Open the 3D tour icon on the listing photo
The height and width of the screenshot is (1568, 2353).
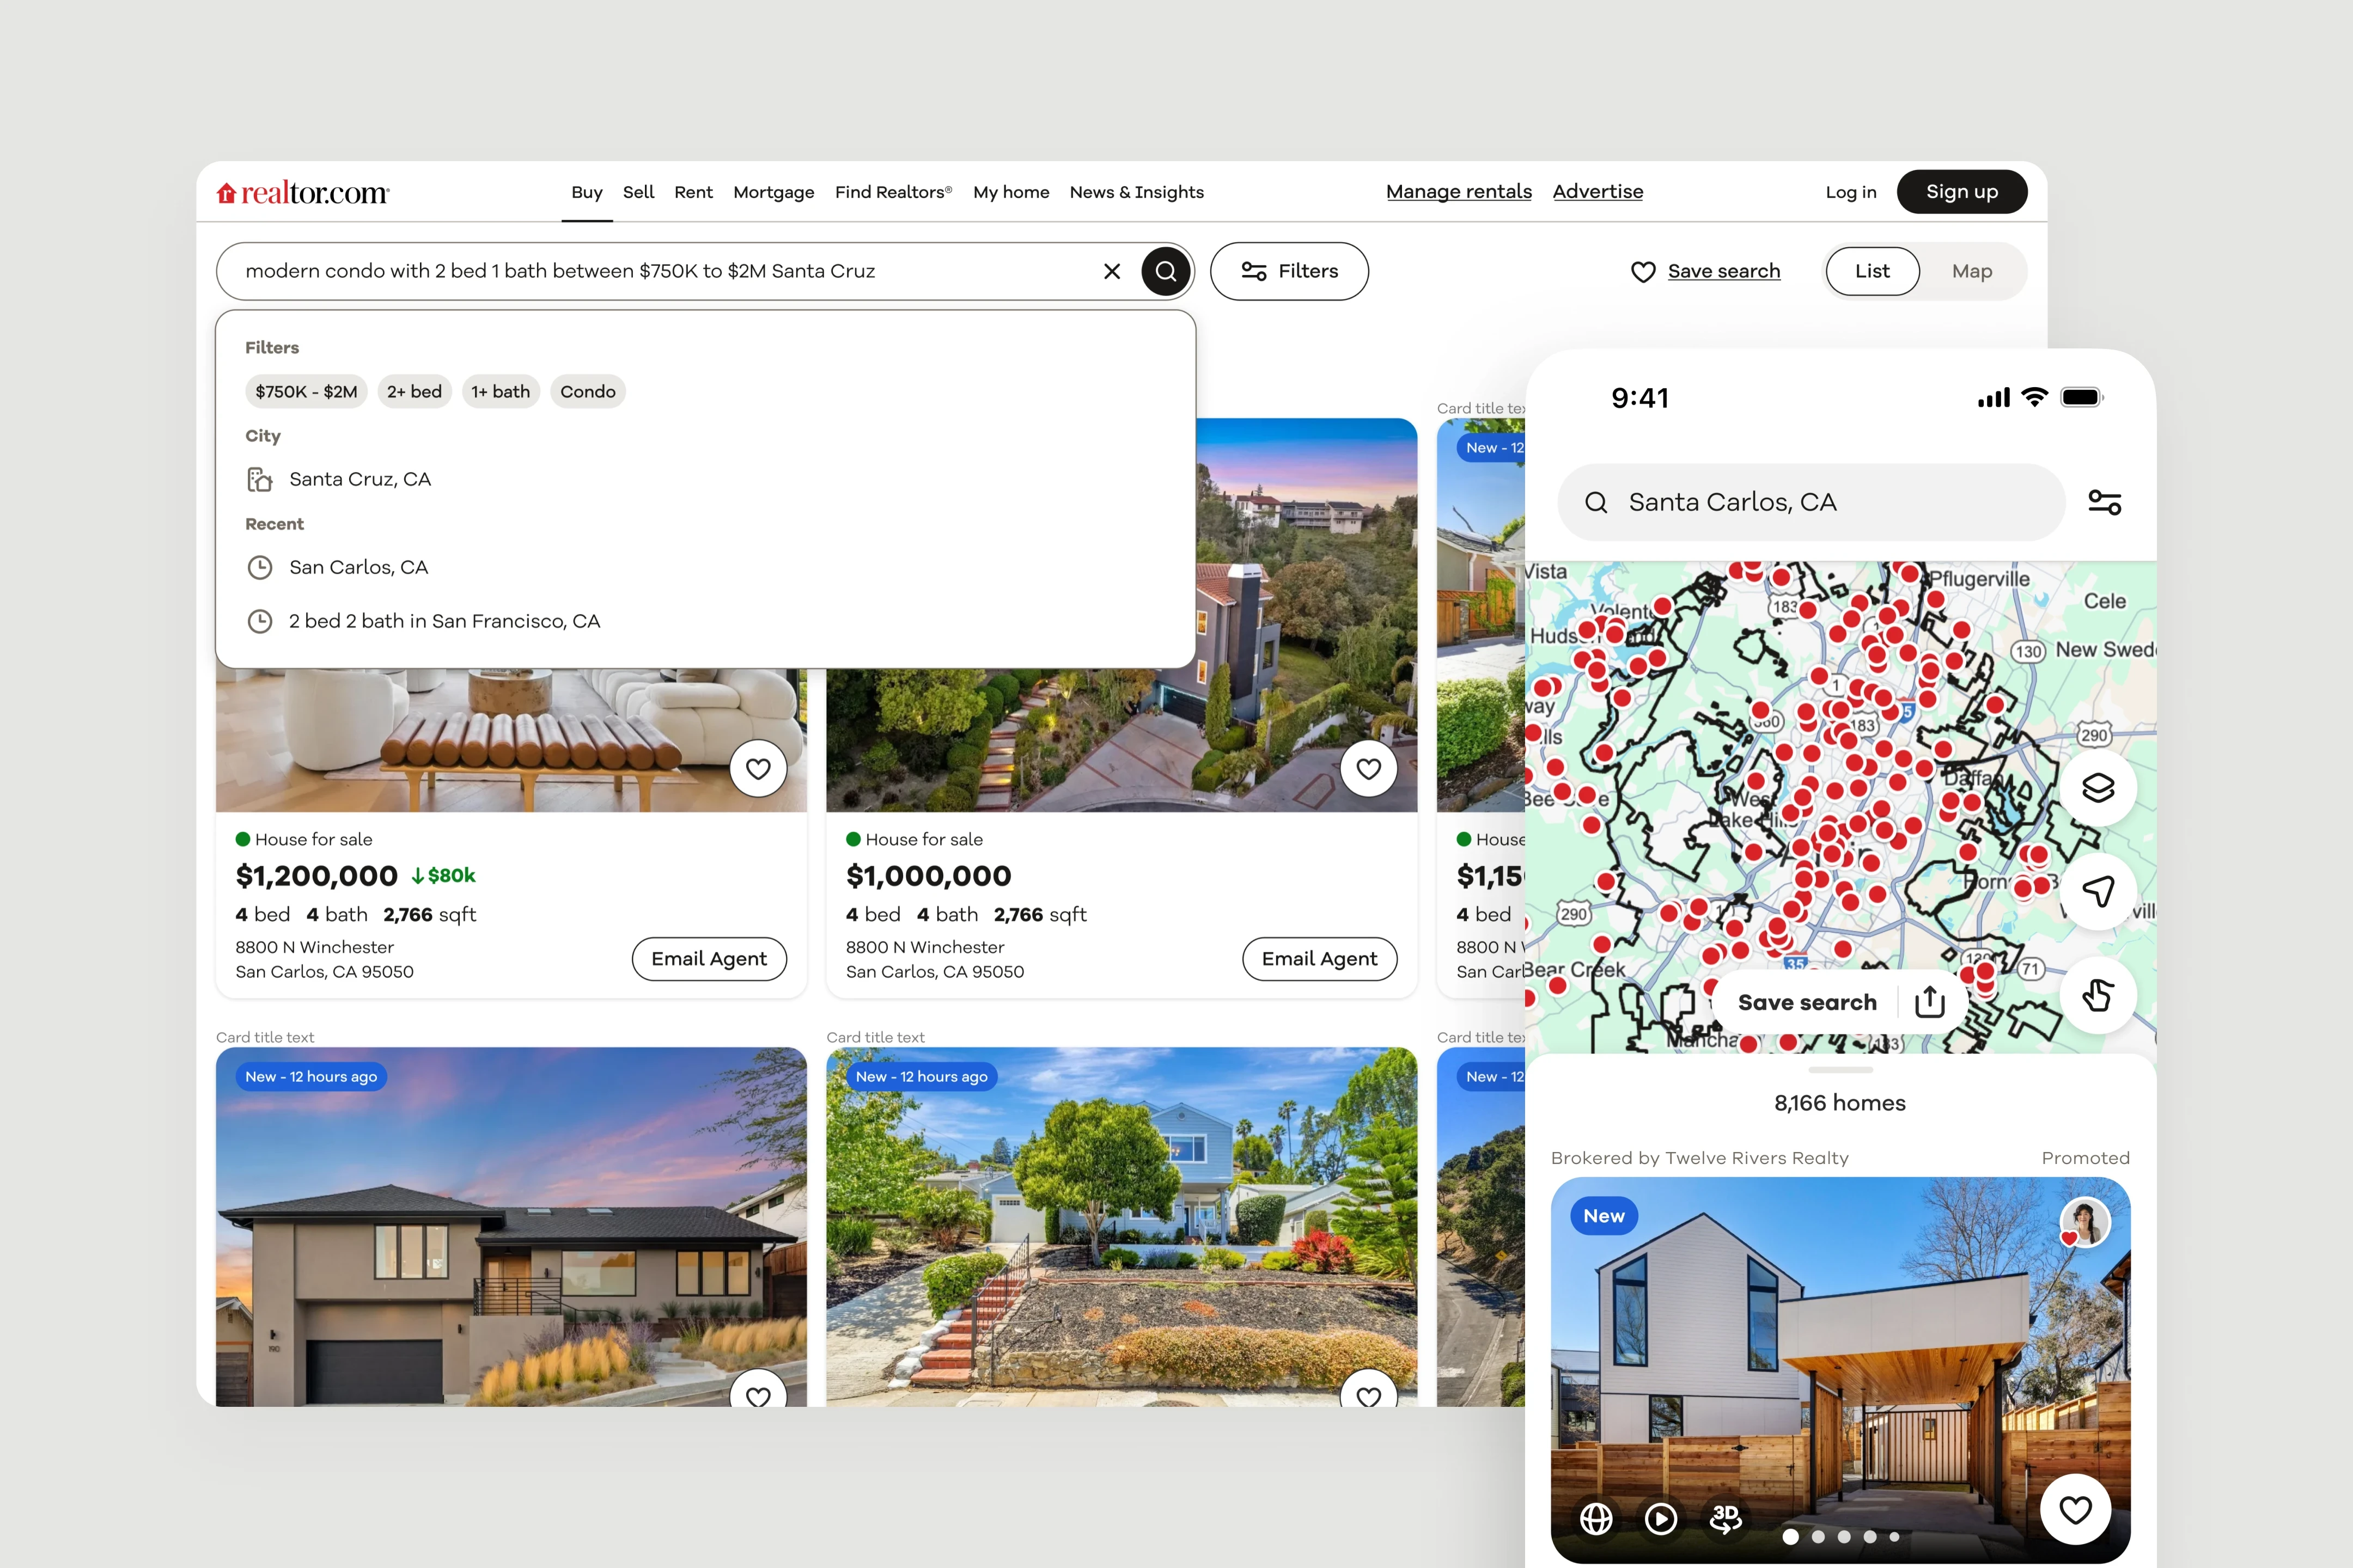tap(1725, 1518)
